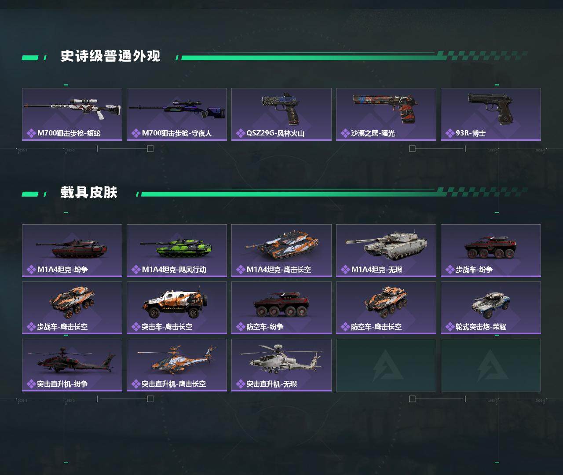Choose the 沙漠之鹰-曙光 pistol skin

point(386,114)
